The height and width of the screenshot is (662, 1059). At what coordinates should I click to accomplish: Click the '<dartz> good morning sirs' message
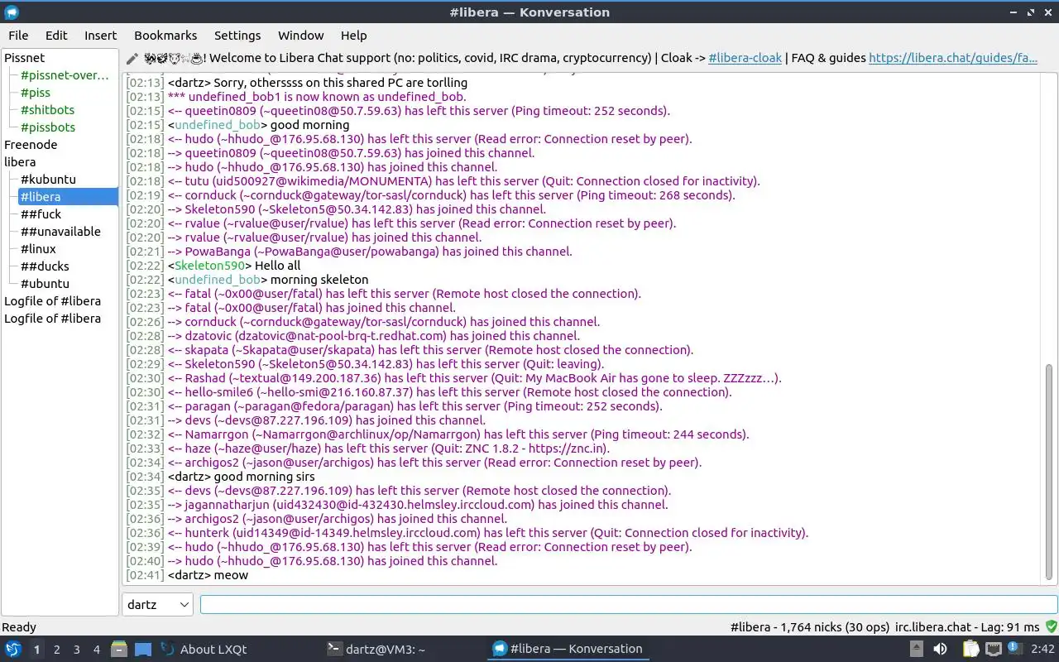[x=241, y=477]
